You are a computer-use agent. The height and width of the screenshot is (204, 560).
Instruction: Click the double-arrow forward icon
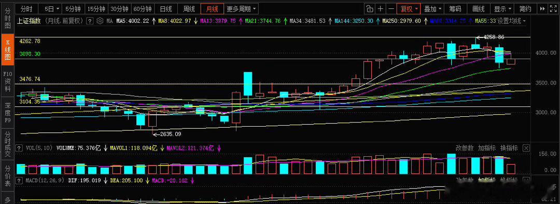tap(542, 9)
